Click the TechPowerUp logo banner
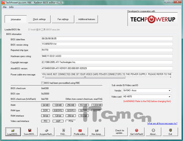 click(153, 19)
